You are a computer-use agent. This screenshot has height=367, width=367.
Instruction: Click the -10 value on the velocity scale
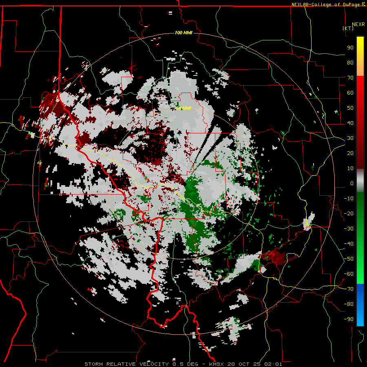[349, 199]
